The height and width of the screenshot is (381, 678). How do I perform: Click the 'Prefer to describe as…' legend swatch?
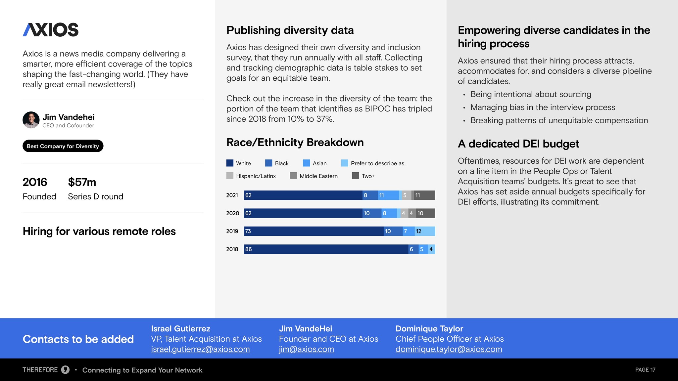345,163
